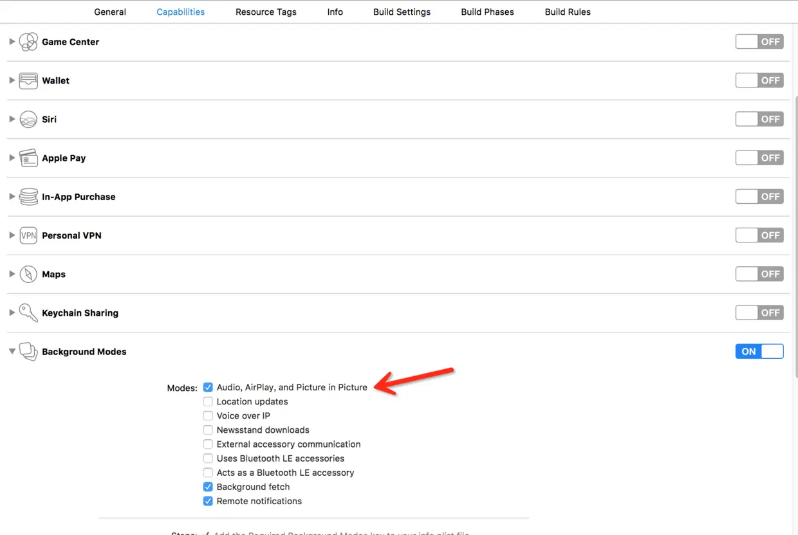Switch on Personal VPN
The image size is (798, 535).
coord(759,235)
